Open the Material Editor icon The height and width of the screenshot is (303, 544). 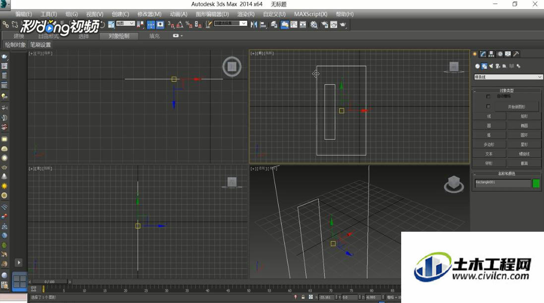[x=314, y=24]
